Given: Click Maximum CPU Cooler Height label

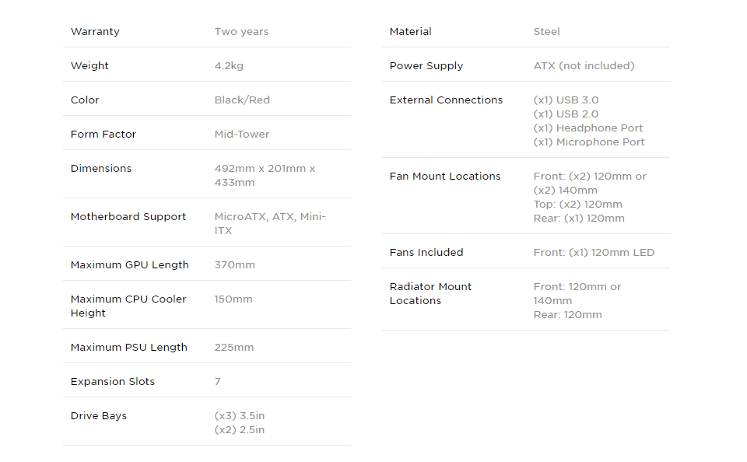Looking at the screenshot, I should coord(128,306).
